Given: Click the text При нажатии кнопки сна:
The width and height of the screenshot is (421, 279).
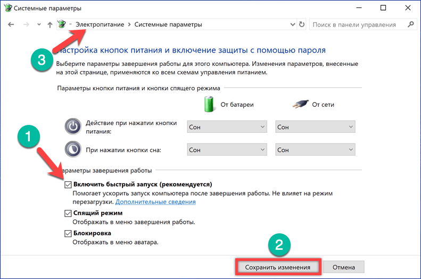Looking at the screenshot, I should click(x=123, y=150).
